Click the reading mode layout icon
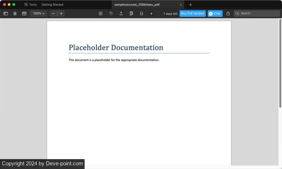This screenshot has height=169, width=282. click(x=24, y=13)
